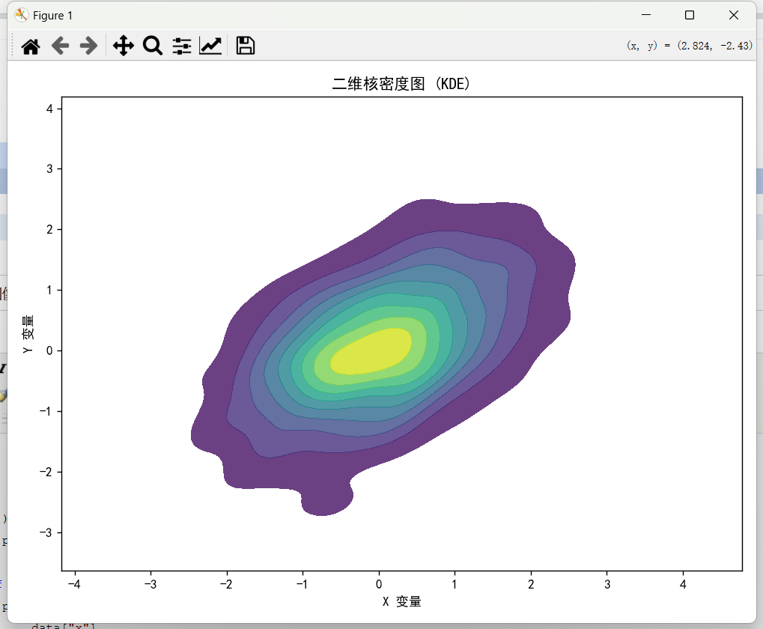Click the Figure 1 title text
Viewport: 763px width, 629px height.
(x=52, y=16)
